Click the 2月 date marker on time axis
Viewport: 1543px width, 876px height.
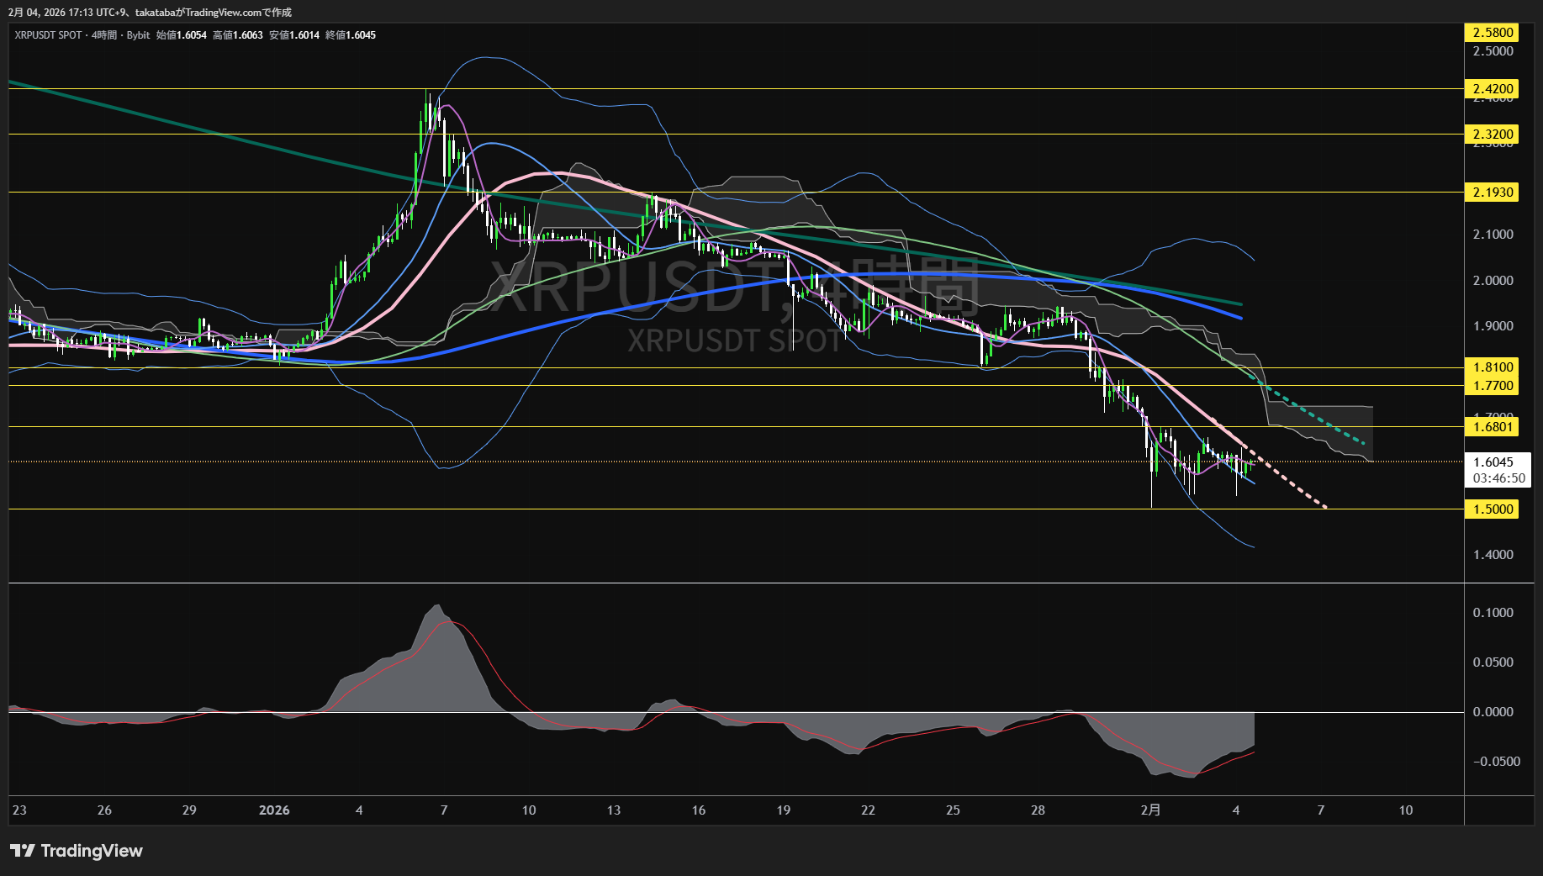tap(1150, 810)
